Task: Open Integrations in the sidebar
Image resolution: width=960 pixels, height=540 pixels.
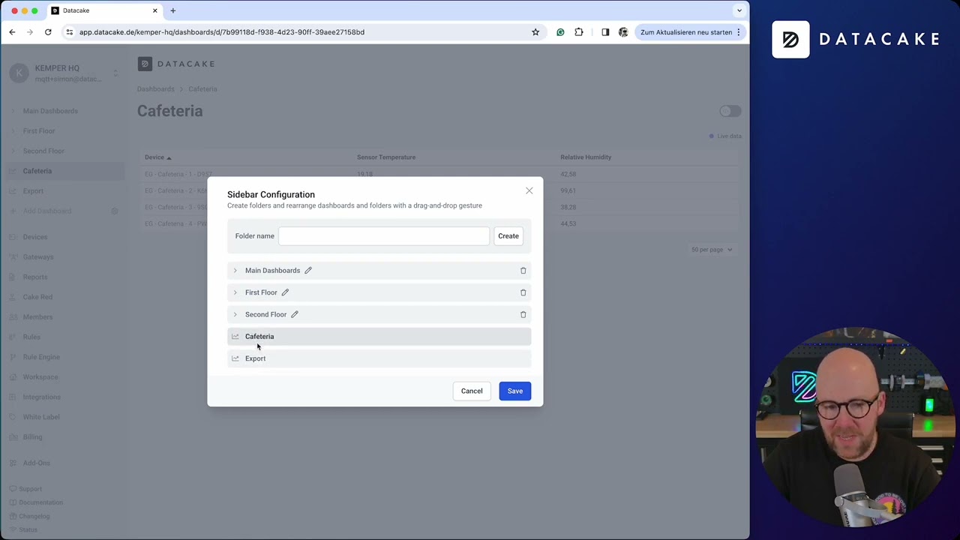Action: 42,397
